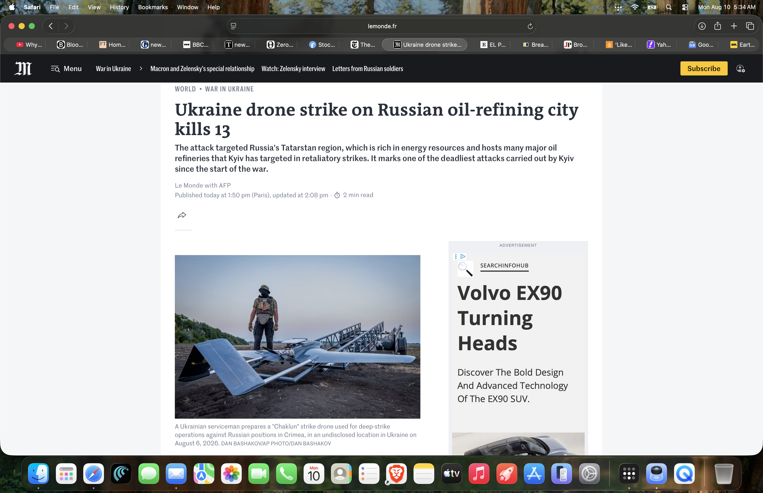Open Brave browser from the Dock

pos(396,473)
